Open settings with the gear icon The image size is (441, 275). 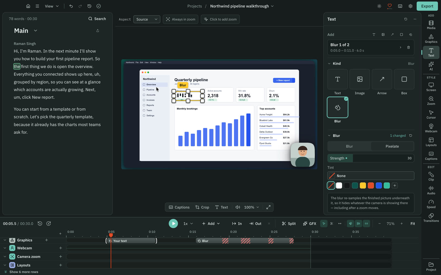tap(410, 6)
